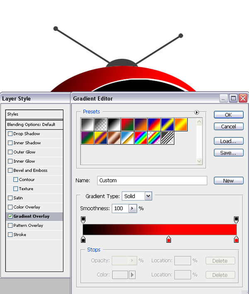This screenshot has width=249, height=294.
Task: Pick the black, white gradient preset
Action: (x=114, y=124)
